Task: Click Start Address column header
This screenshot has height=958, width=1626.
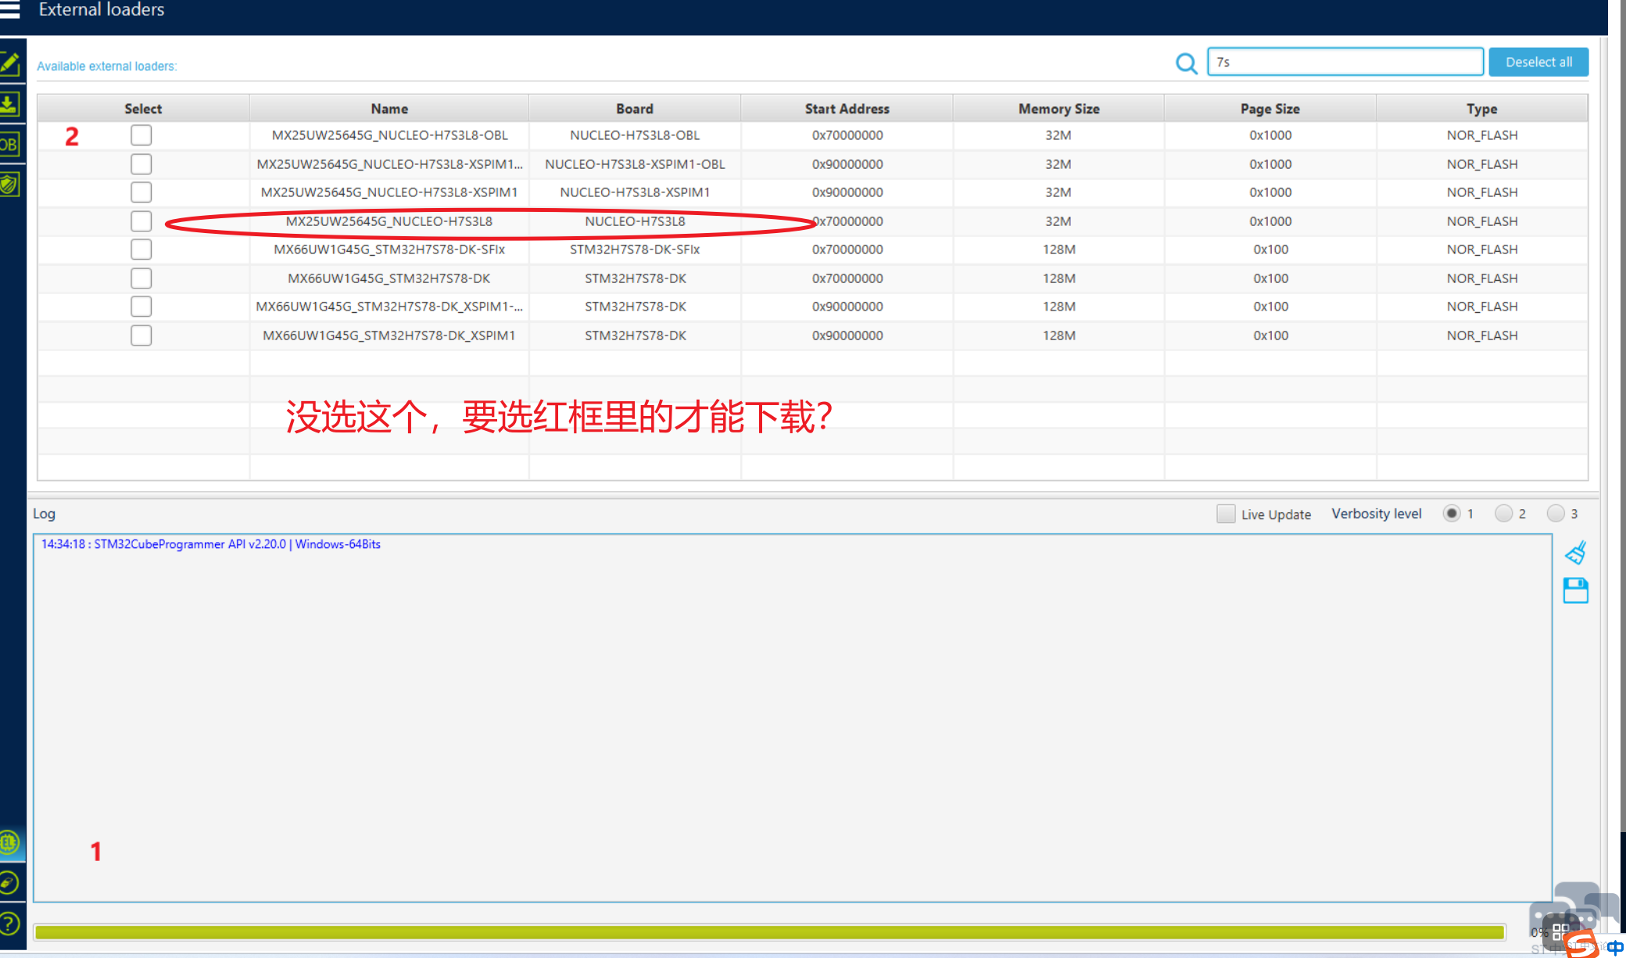Action: pyautogui.click(x=847, y=109)
